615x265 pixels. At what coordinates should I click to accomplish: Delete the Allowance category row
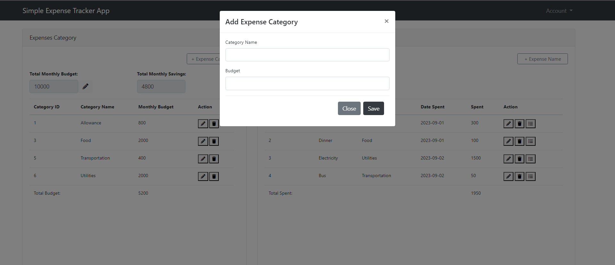214,124
